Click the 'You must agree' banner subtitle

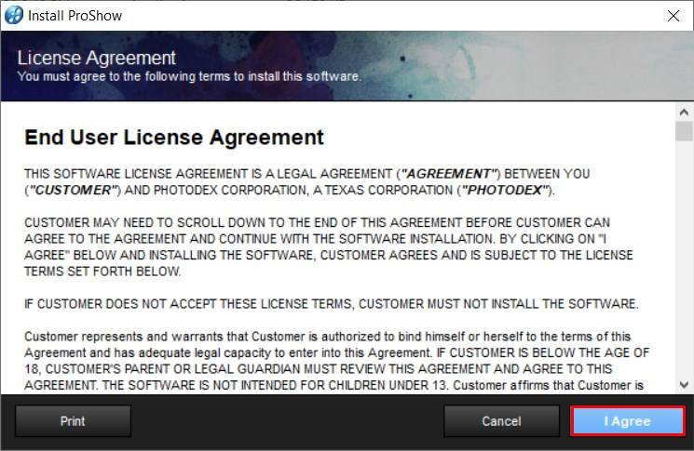point(189,75)
